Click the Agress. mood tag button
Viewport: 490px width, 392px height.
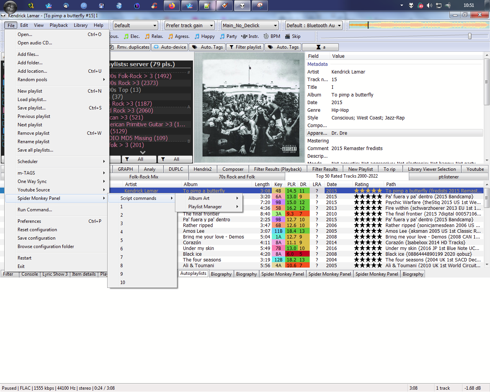pyautogui.click(x=179, y=36)
